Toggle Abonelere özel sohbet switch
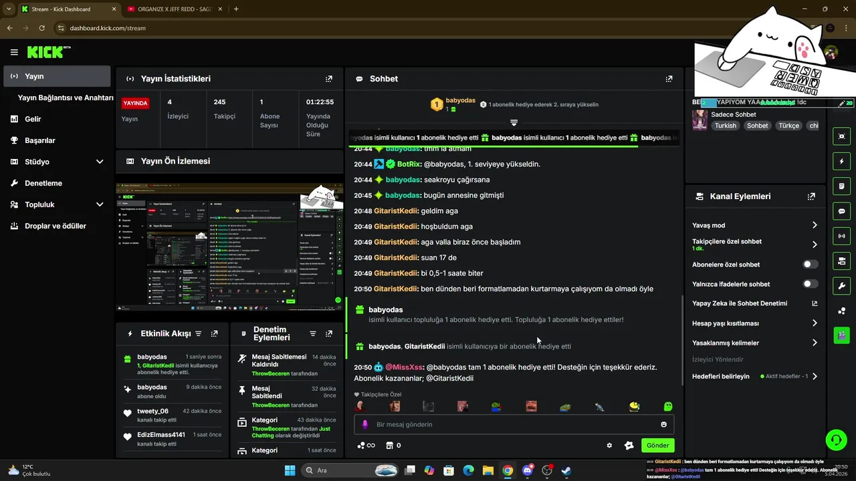This screenshot has width=856, height=481. [x=811, y=265]
